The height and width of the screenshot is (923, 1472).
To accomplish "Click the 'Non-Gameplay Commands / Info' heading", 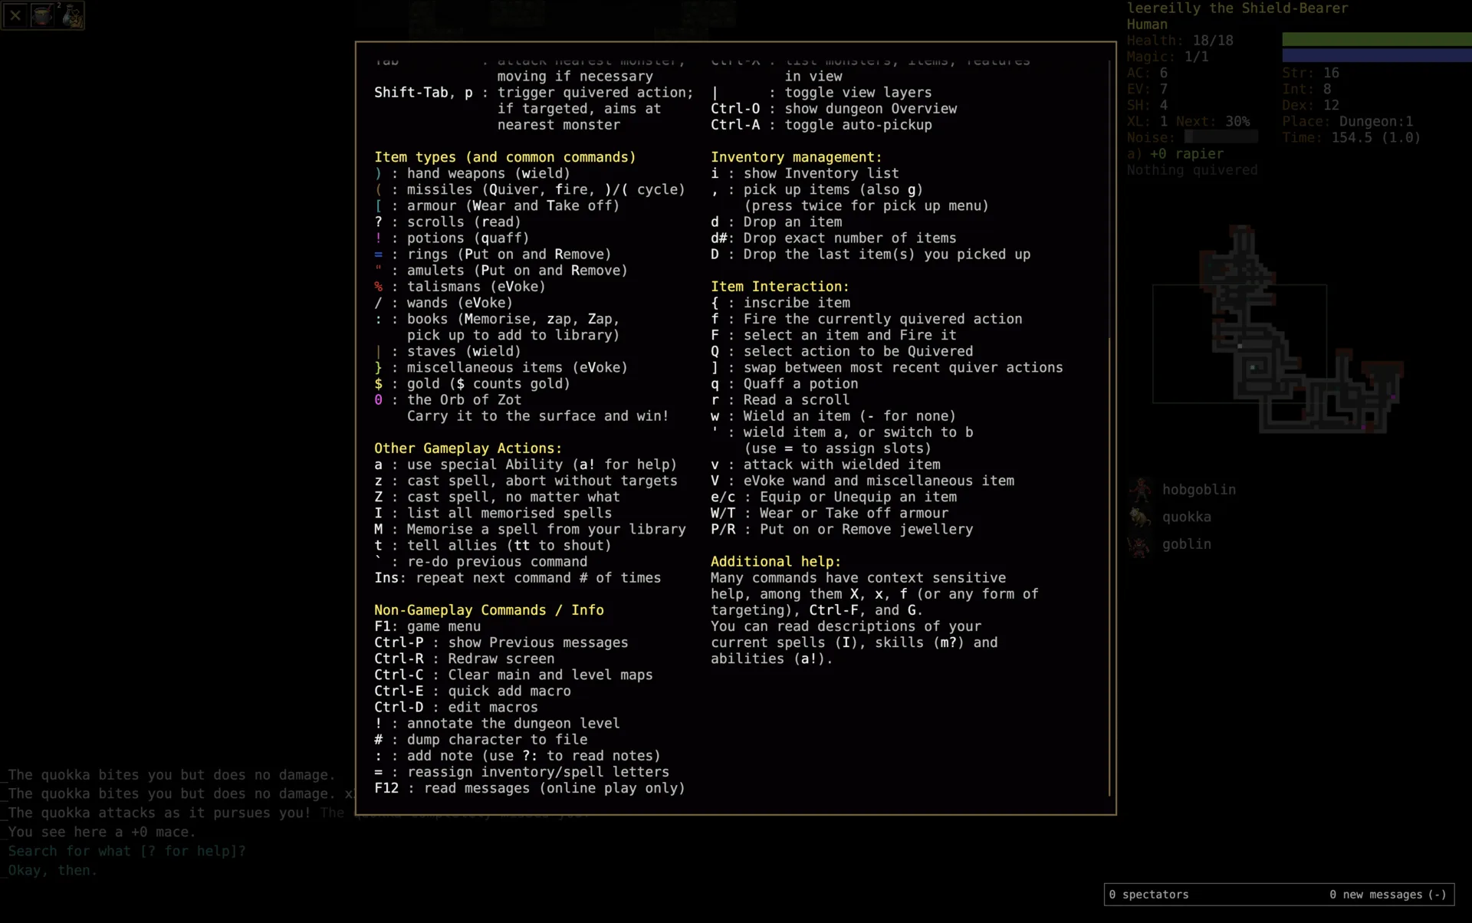I will pyautogui.click(x=488, y=610).
